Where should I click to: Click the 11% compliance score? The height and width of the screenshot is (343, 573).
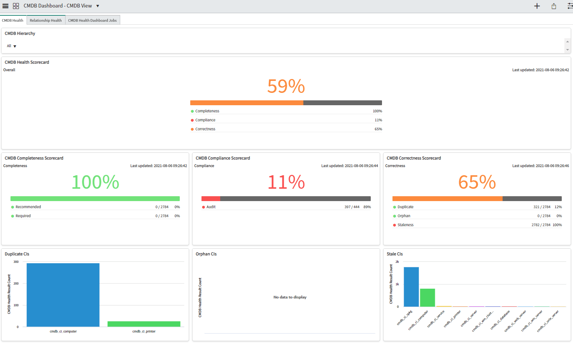coord(286,182)
